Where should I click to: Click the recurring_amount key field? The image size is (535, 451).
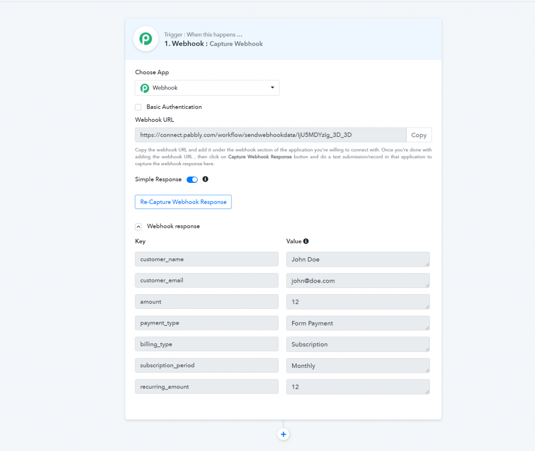pyautogui.click(x=207, y=387)
